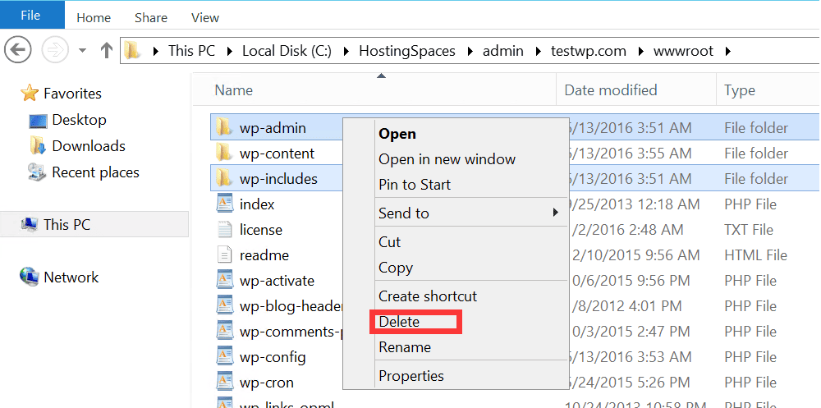Image resolution: width=821 pixels, height=408 pixels.
Task: Choose Open in the context menu
Action: click(x=397, y=134)
